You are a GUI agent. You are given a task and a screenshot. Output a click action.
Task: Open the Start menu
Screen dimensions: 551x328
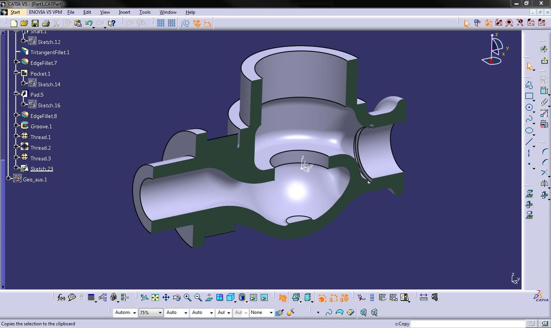[15, 12]
